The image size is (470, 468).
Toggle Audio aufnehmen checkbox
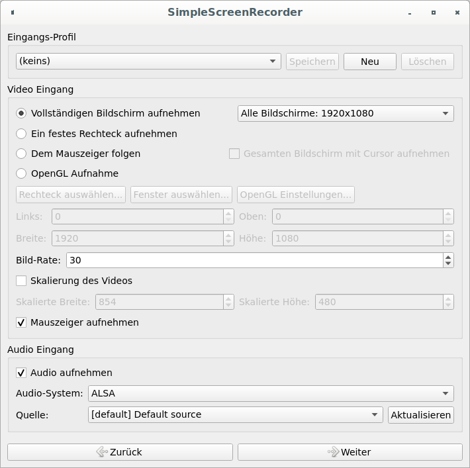point(21,373)
